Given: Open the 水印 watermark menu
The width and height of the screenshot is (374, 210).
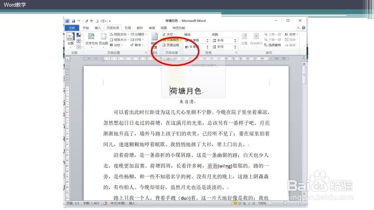Looking at the screenshot, I should [x=169, y=35].
